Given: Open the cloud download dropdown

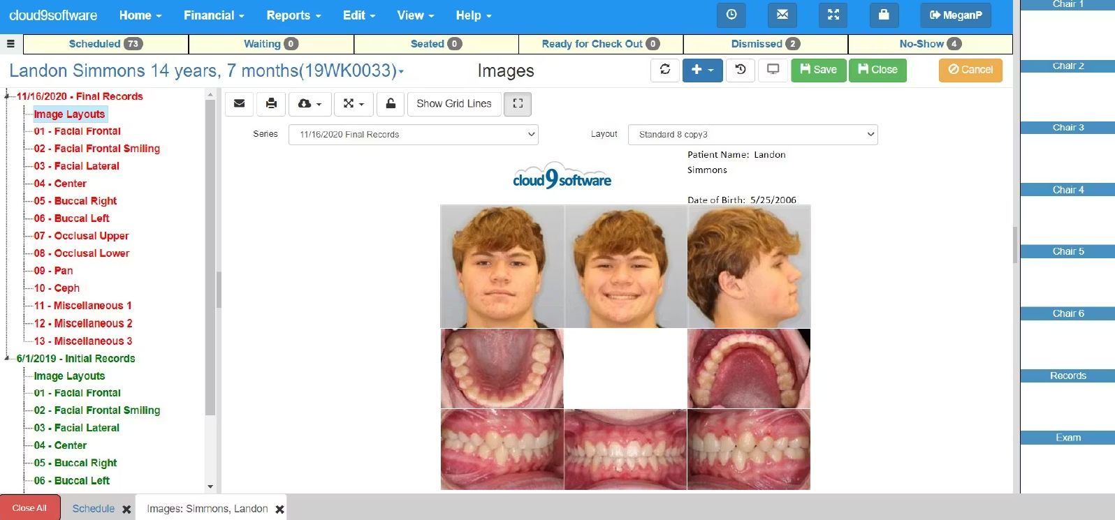Looking at the screenshot, I should pos(309,103).
